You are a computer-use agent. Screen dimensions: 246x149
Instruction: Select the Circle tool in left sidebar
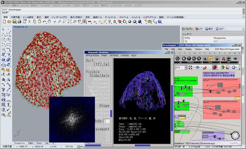(x=3, y=40)
